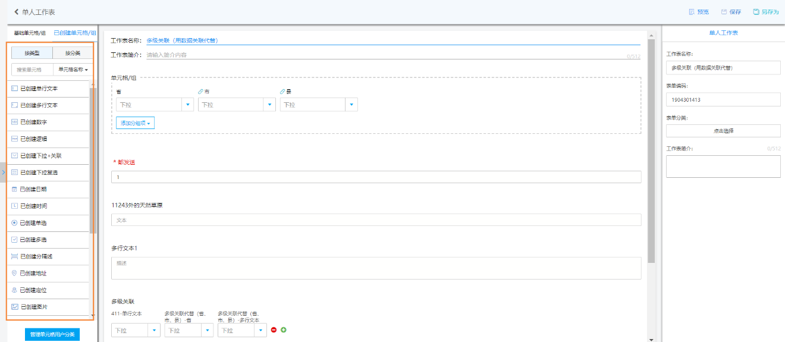The height and width of the screenshot is (342, 785).
Task: Open the 省 dropdown
Action: tap(155, 105)
